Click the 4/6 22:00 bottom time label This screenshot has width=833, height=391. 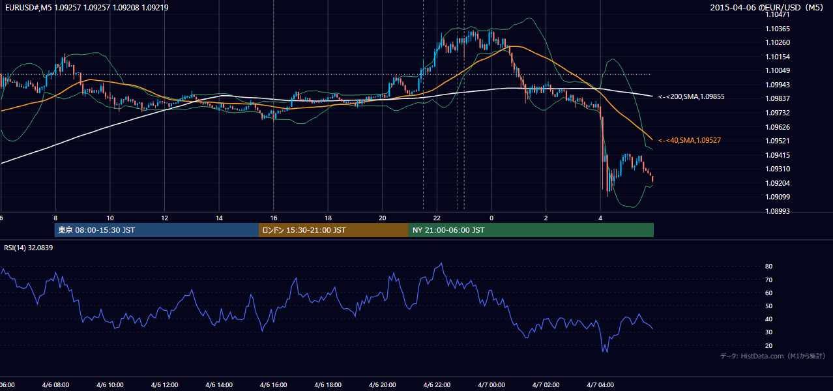tap(437, 385)
